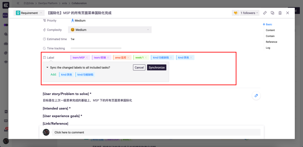Viewport: 303px width, 147px height.
Task: Click kind/其他 tag in Add list
Action: point(66,75)
